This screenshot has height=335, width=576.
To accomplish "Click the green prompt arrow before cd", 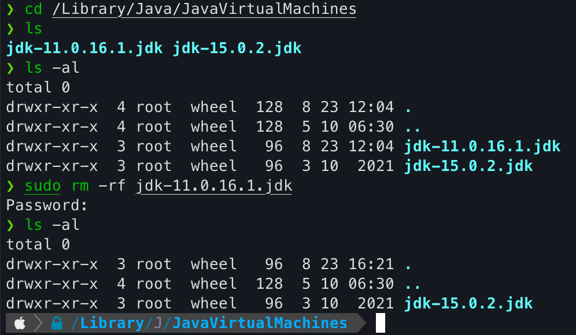I will pos(10,9).
